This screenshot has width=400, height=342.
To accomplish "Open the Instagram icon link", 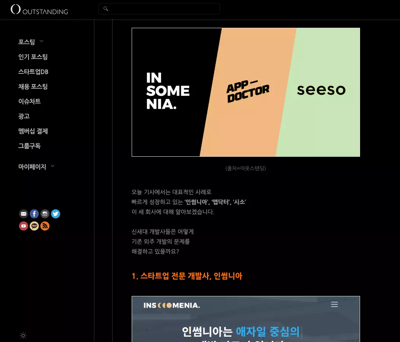I will [x=45, y=214].
